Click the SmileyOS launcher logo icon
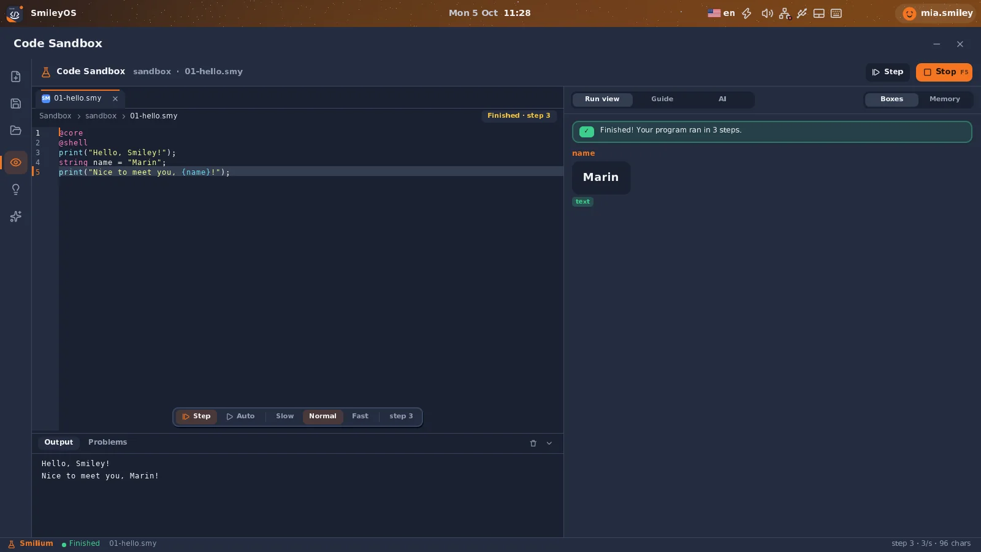This screenshot has width=981, height=552. [x=15, y=13]
